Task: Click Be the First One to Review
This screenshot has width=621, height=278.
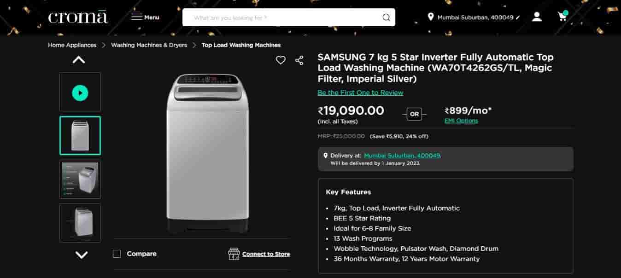Action: (360, 93)
